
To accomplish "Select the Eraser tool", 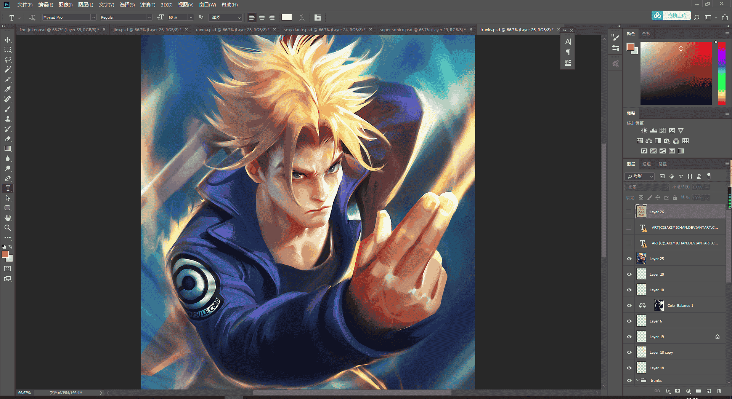I will pyautogui.click(x=8, y=139).
